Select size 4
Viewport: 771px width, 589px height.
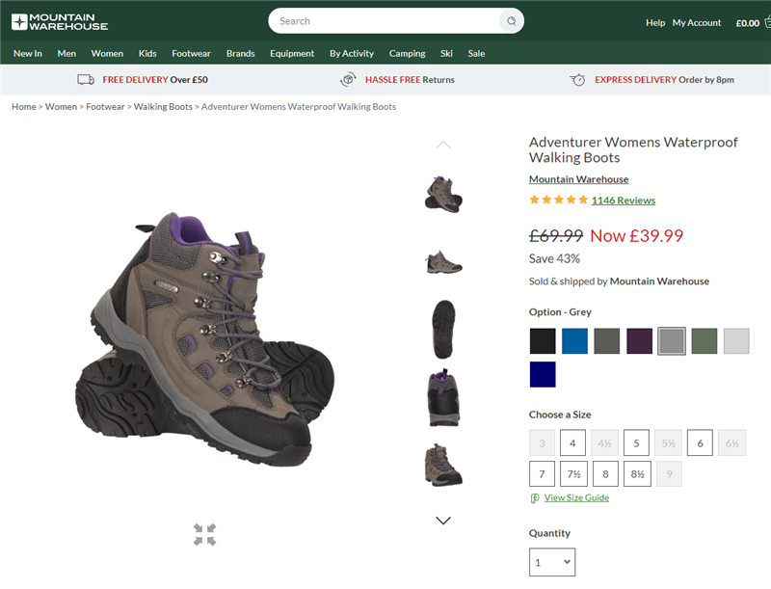pyautogui.click(x=572, y=443)
